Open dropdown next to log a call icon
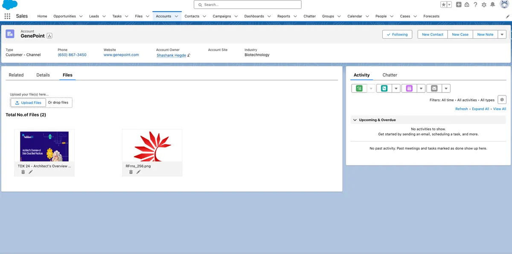512x254 pixels. click(396, 88)
